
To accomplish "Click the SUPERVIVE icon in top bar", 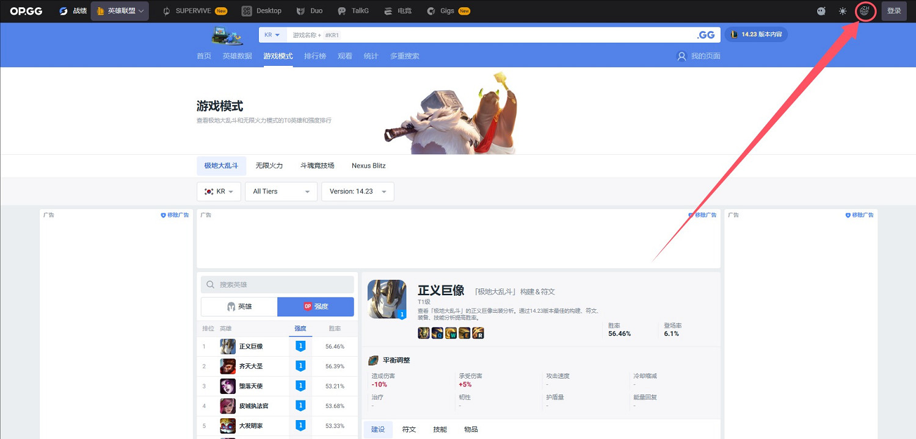I will pyautogui.click(x=166, y=10).
